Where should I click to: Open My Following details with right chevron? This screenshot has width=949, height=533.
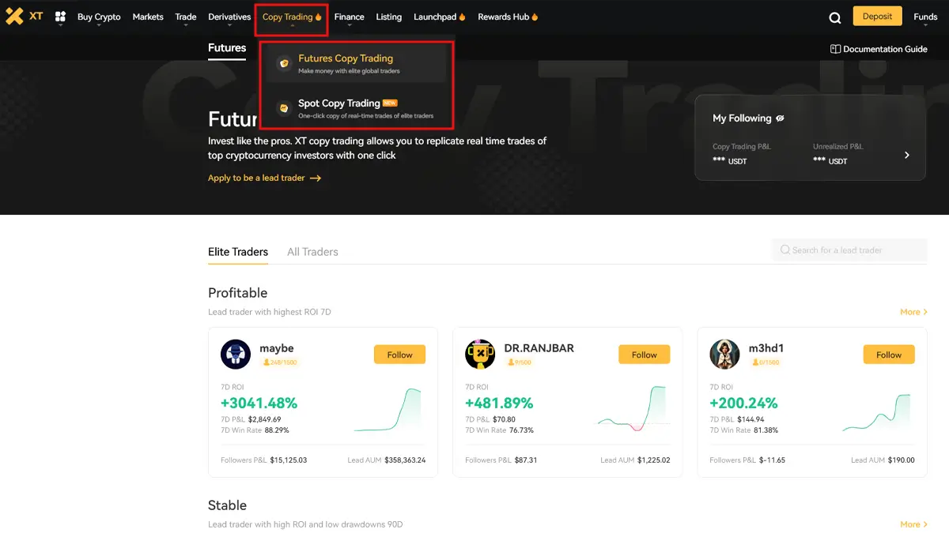coord(907,155)
